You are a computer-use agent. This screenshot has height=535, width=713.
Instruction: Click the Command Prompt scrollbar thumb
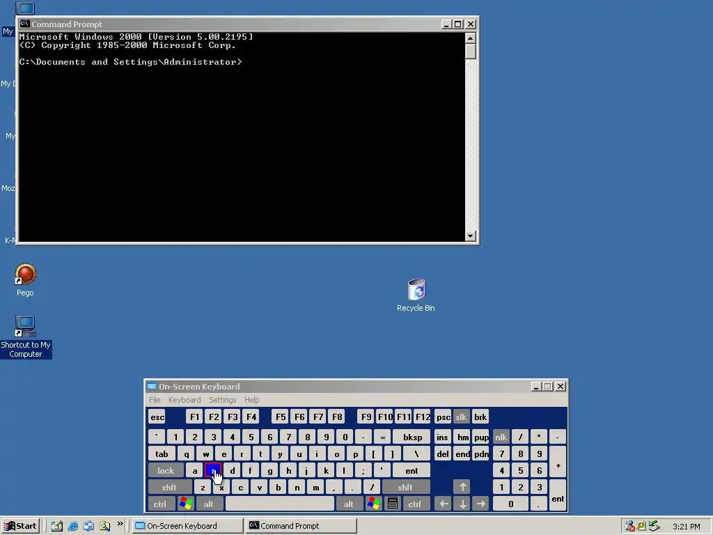pyautogui.click(x=471, y=51)
